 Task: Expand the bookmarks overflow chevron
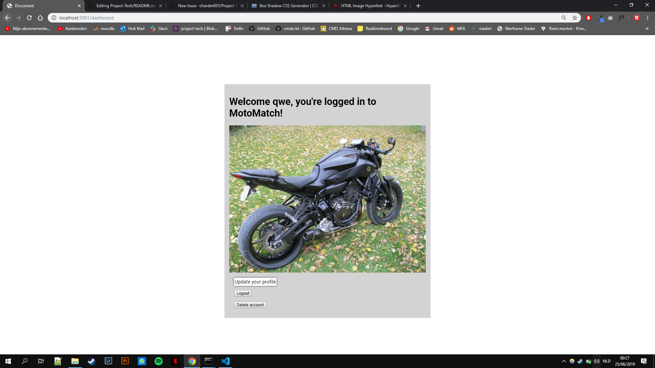click(646, 29)
